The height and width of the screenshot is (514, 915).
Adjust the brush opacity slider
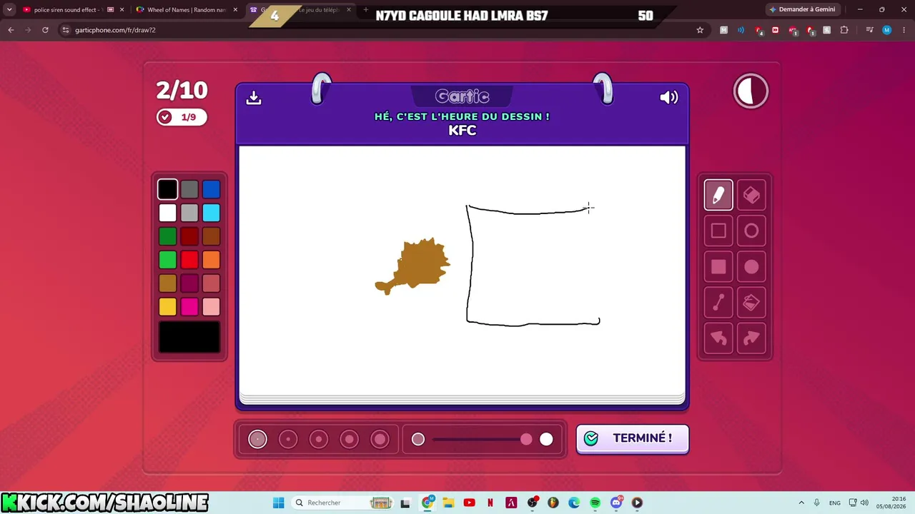point(483,440)
